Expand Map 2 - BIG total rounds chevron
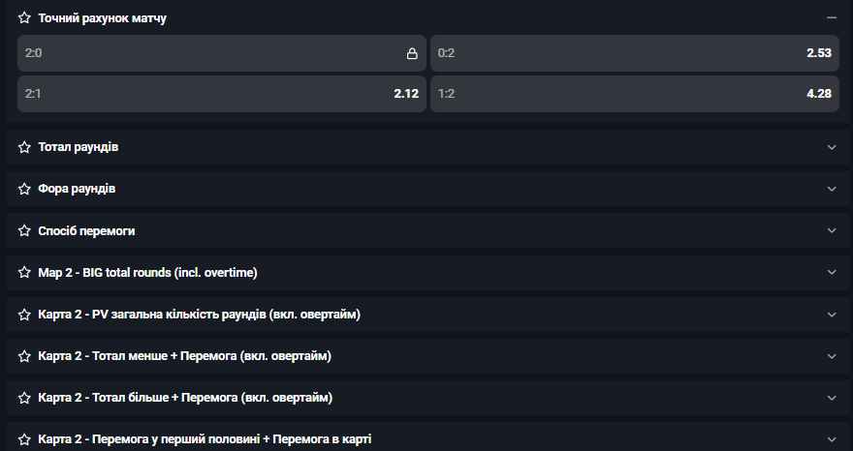This screenshot has width=853, height=451. coord(832,272)
